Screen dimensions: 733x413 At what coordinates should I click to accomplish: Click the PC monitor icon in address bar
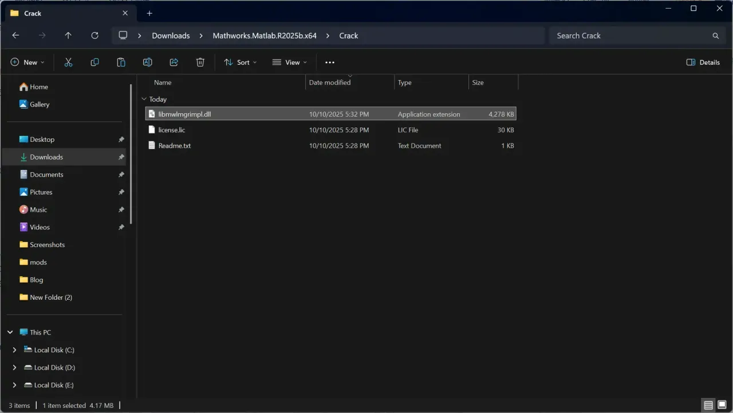(x=123, y=35)
